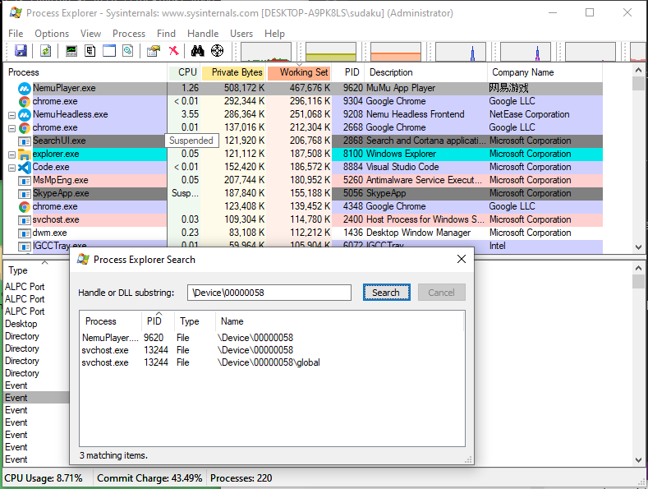
Task: Open the Process menu
Action: (129, 34)
